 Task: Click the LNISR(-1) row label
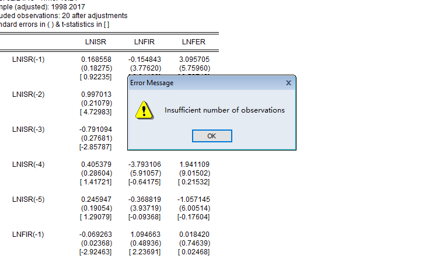pos(28,60)
